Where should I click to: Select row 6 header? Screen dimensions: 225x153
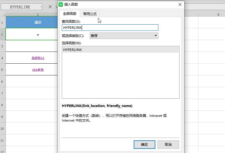point(3,81)
